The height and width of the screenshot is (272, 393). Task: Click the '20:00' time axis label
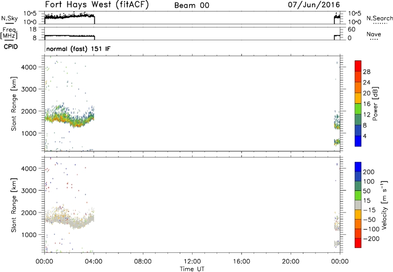(x=291, y=262)
